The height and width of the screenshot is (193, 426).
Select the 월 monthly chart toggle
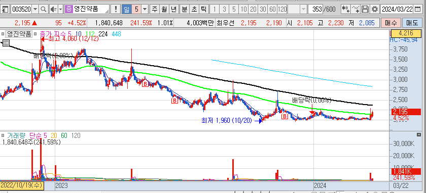tap(164, 10)
